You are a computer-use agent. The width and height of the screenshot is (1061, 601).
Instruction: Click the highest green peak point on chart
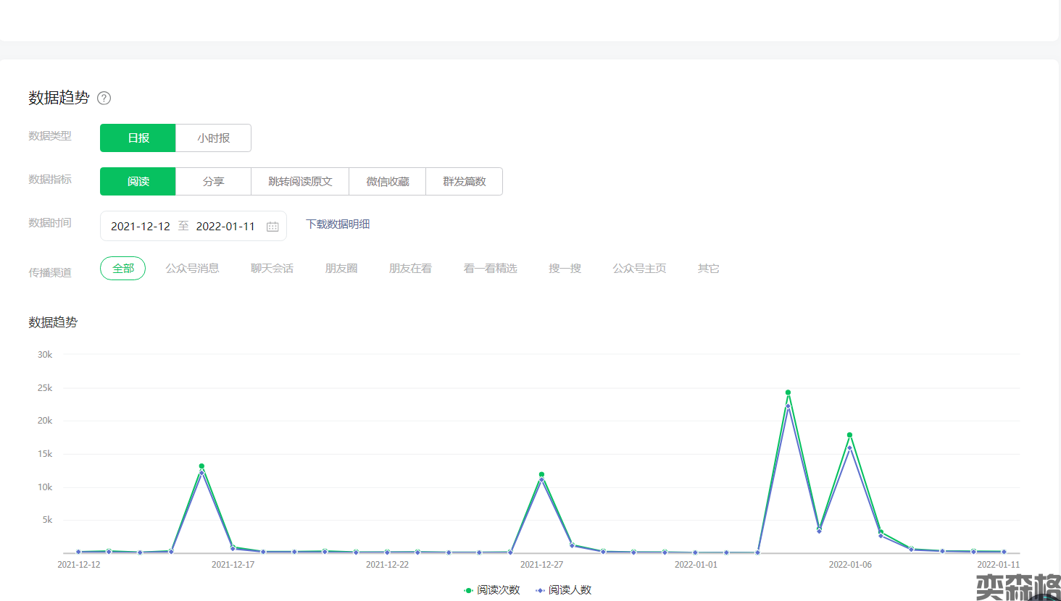(x=788, y=392)
